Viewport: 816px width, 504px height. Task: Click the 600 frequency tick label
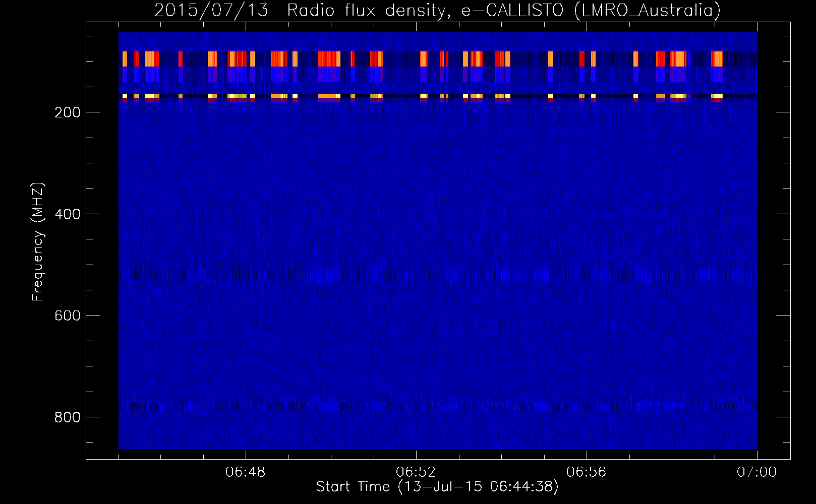[68, 316]
